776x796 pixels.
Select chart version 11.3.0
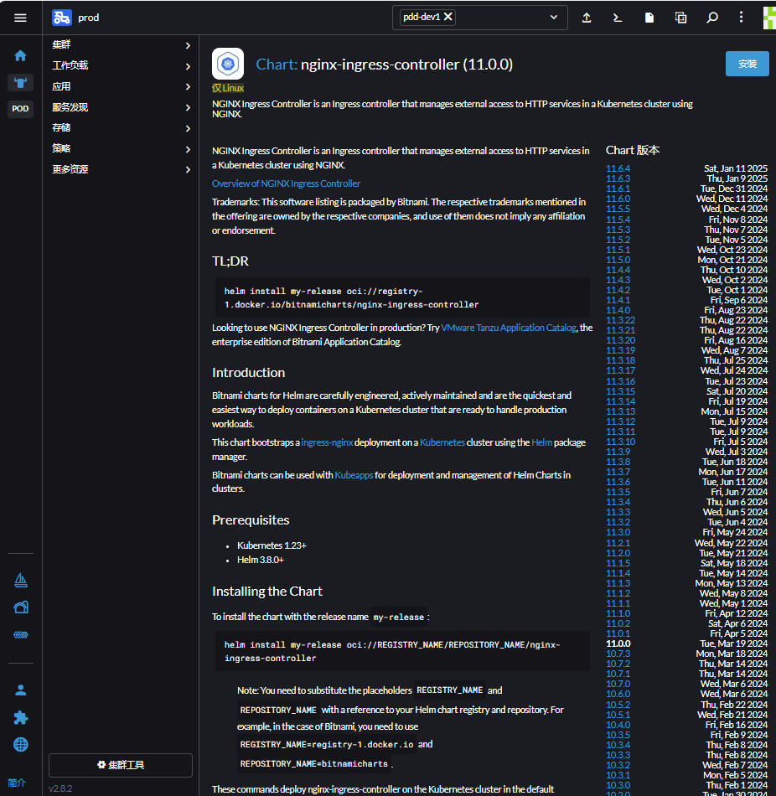(618, 532)
